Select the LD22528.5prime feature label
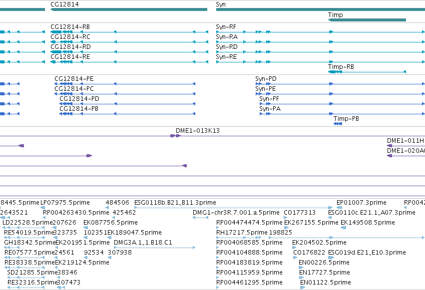Viewport: 425px width, 290px height. tap(27, 223)
